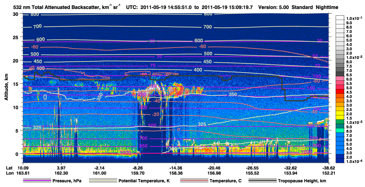Image resolution: width=365 pixels, height=187 pixels.
Task: Click longitude value 153.94
Action: [x=290, y=173]
